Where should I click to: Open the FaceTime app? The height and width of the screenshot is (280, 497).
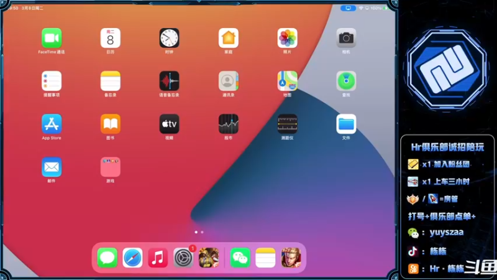(x=52, y=38)
